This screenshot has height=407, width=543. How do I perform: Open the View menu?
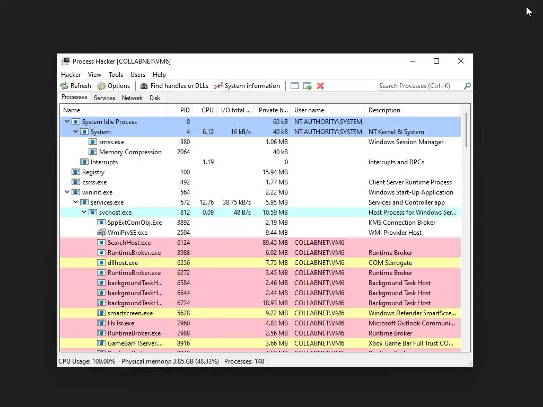[94, 75]
